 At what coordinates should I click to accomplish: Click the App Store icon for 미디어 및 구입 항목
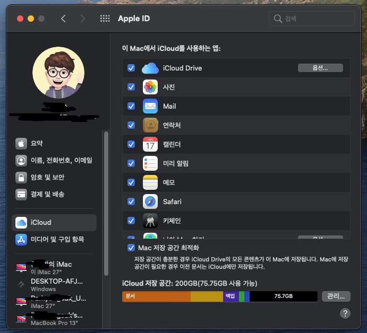21,240
